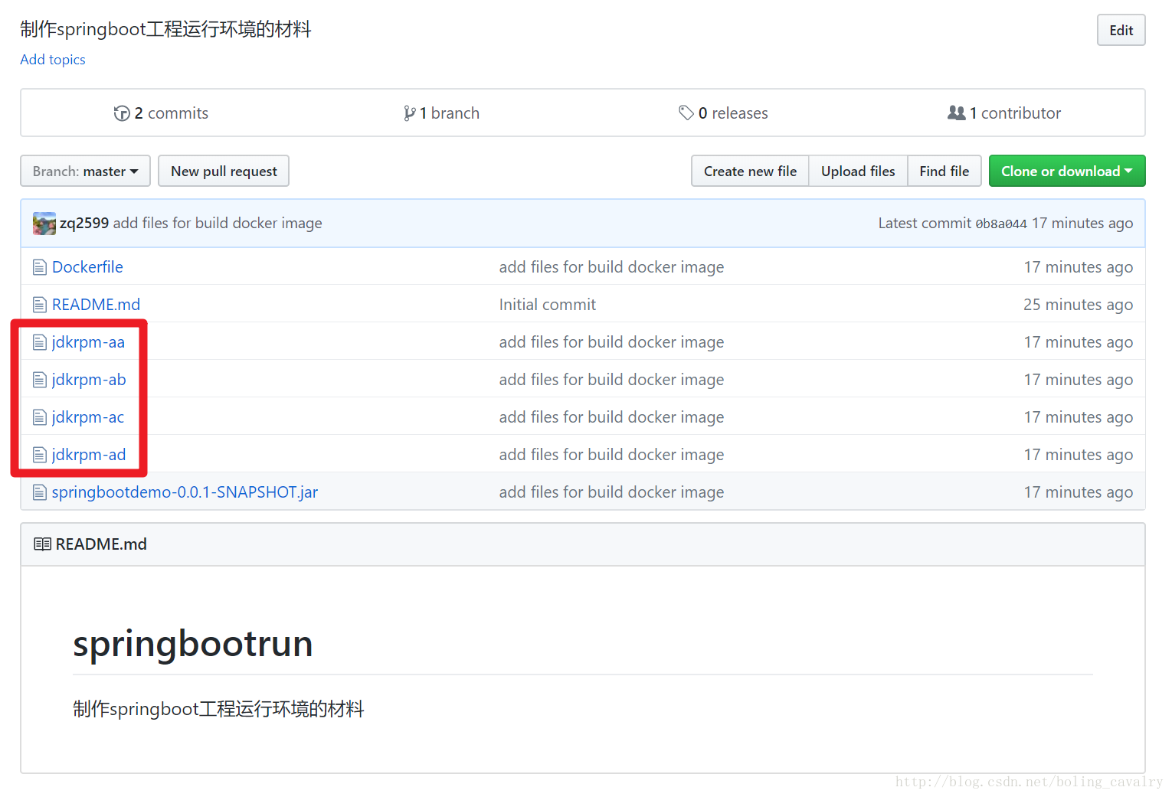This screenshot has height=797, width=1172.
Task: Click Create new file button
Action: click(750, 171)
